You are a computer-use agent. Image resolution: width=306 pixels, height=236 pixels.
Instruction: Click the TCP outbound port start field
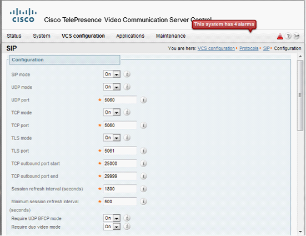[120, 163]
